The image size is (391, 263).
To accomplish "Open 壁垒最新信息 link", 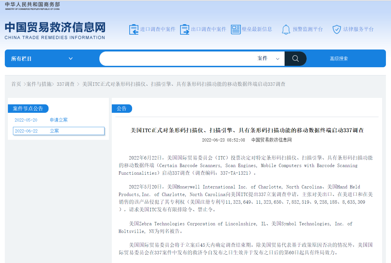I will [257, 29].
